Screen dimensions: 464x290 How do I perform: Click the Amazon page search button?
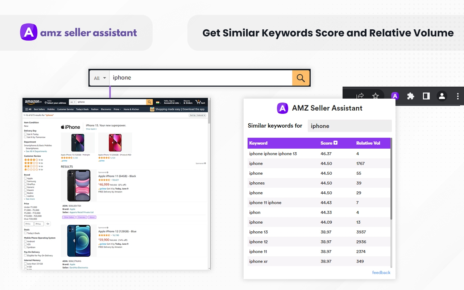pos(149,102)
